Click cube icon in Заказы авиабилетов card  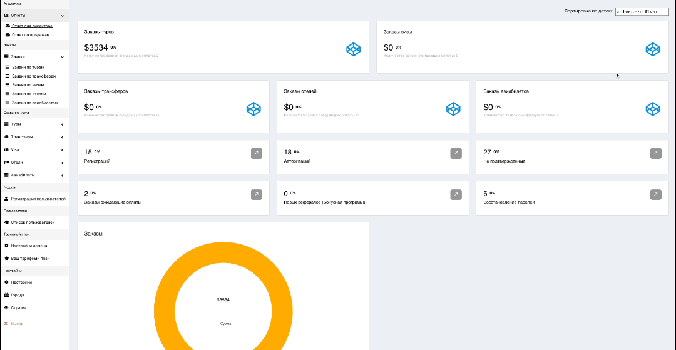(653, 109)
